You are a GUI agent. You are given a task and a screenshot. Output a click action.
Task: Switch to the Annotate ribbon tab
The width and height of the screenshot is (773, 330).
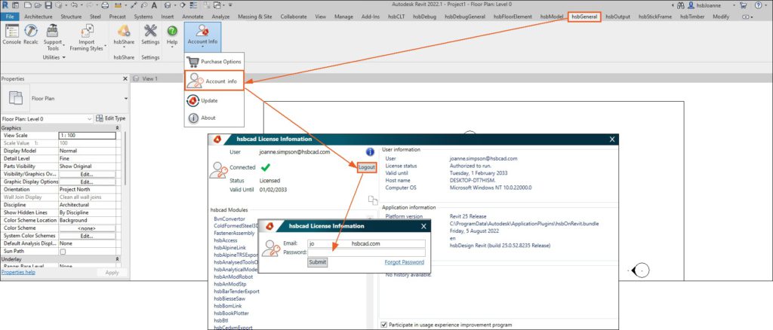192,17
